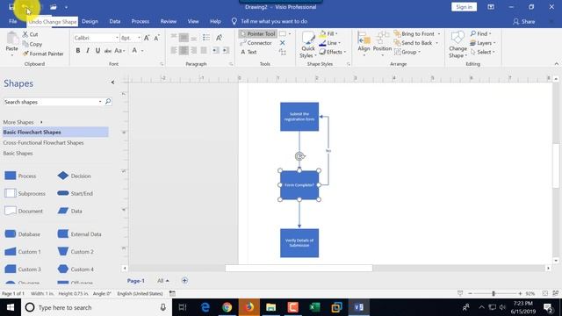Toggle Strikethrough formatting

107,51
